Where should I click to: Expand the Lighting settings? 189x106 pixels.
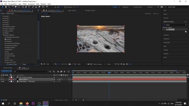click(x=5, y=39)
